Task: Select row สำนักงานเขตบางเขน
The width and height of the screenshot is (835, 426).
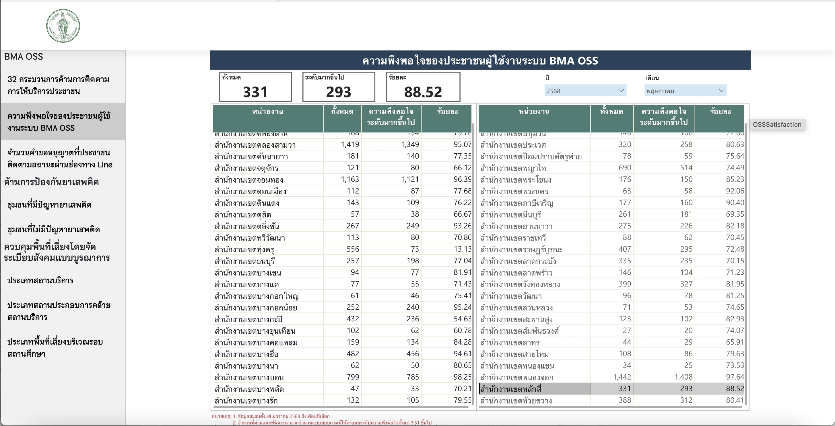Action: [342, 273]
